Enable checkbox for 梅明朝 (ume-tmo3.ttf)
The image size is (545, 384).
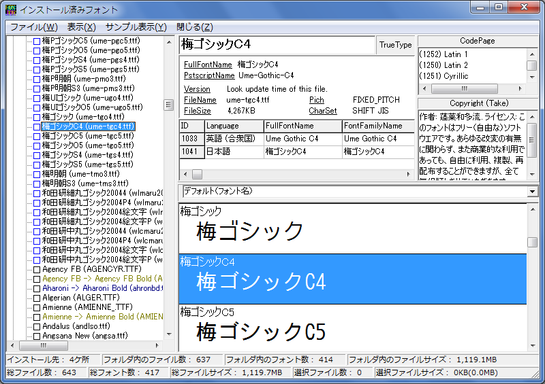[x=37, y=174]
